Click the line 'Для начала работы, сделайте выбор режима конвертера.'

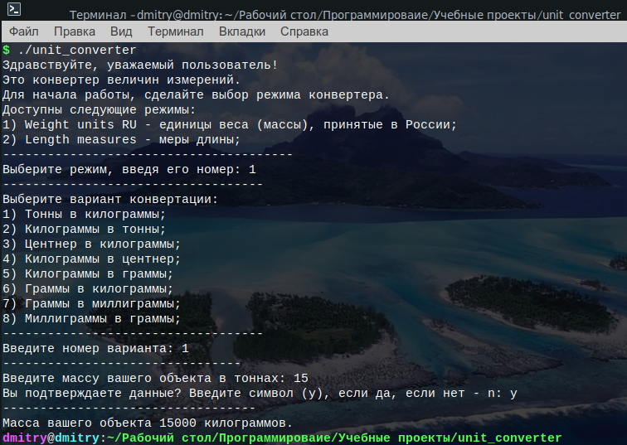(196, 94)
